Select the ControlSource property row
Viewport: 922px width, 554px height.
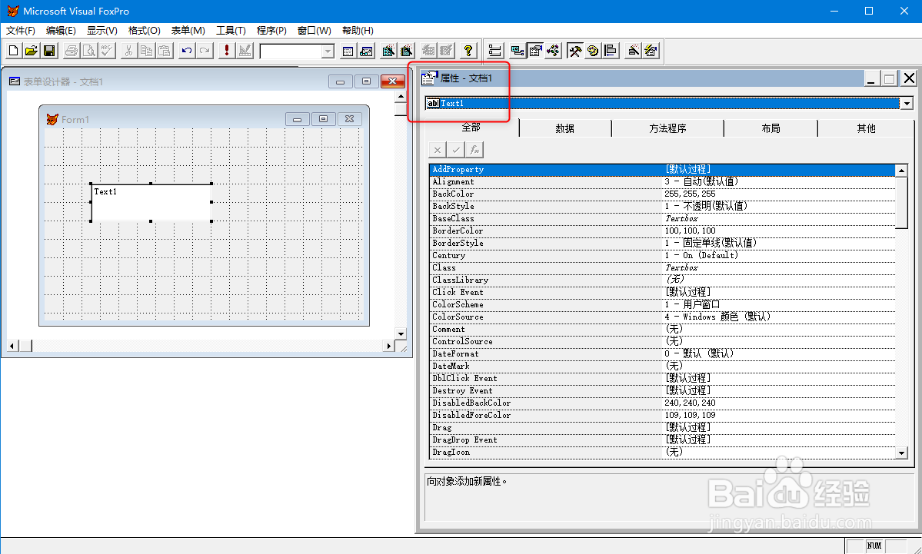point(662,341)
